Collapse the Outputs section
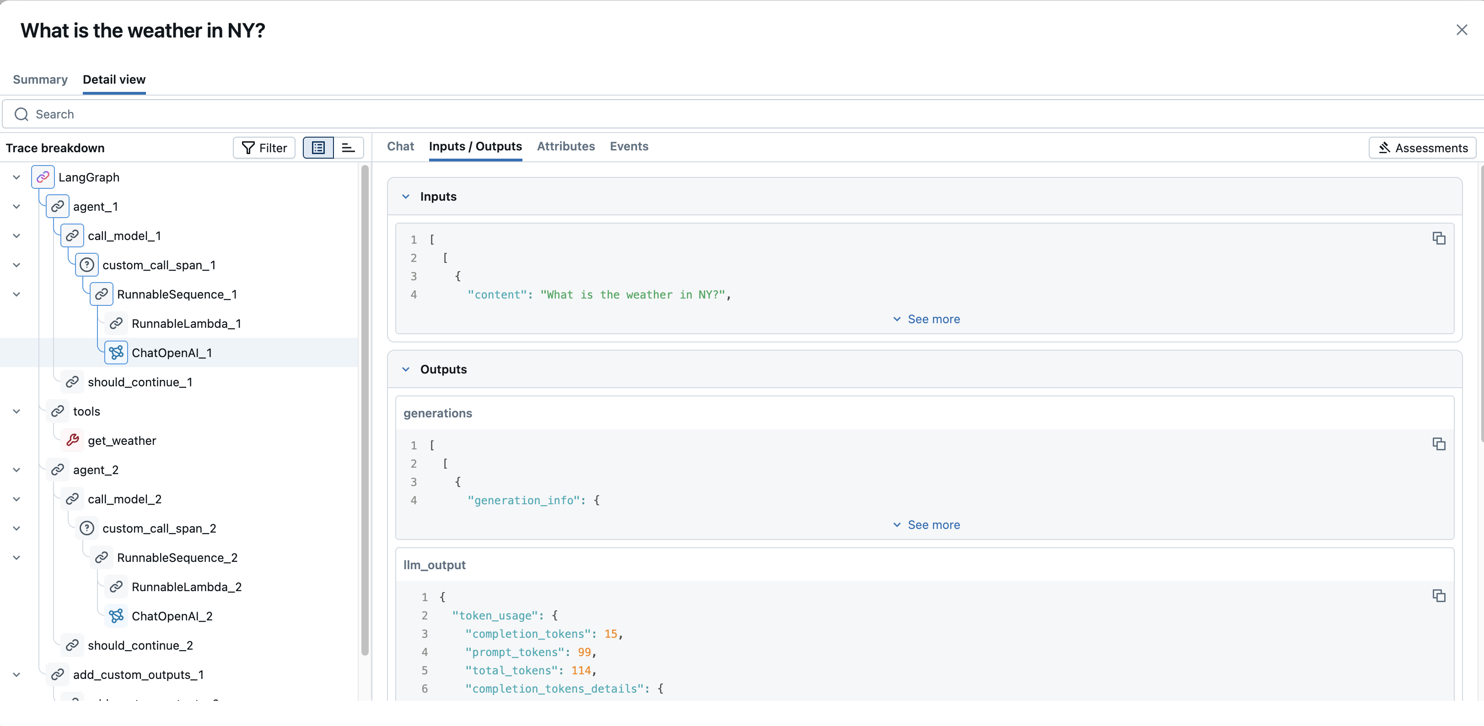This screenshot has height=726, width=1484. coord(406,369)
